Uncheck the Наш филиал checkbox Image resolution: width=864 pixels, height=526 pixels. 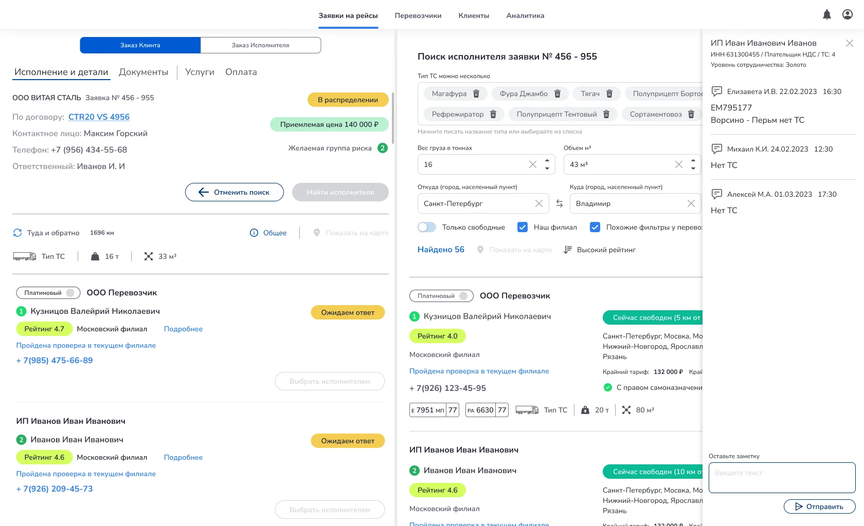click(523, 227)
